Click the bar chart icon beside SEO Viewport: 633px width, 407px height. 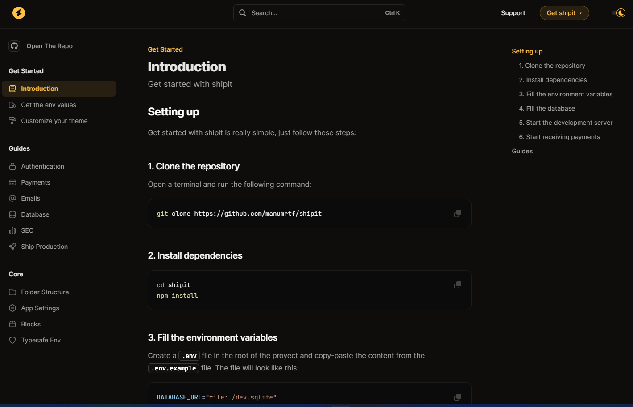click(x=12, y=230)
